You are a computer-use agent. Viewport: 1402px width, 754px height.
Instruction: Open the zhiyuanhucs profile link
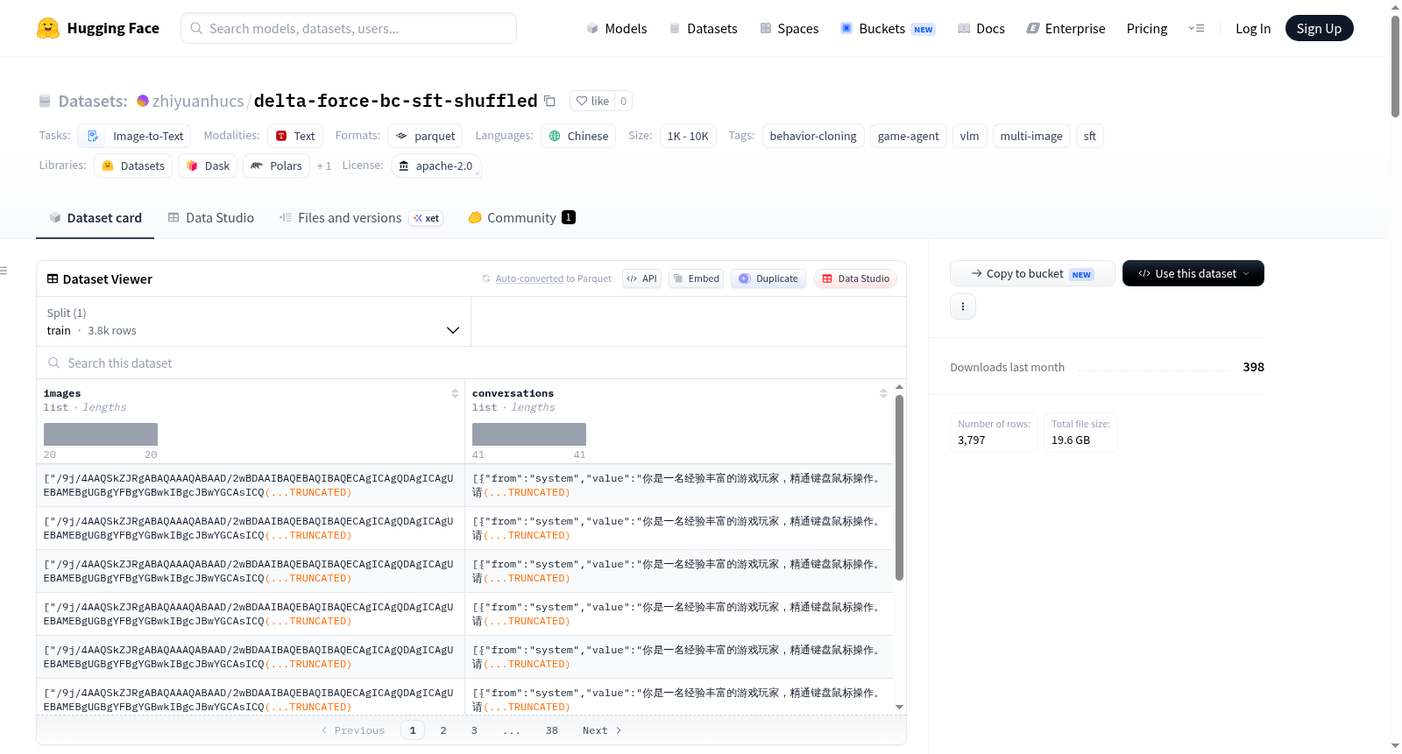198,101
